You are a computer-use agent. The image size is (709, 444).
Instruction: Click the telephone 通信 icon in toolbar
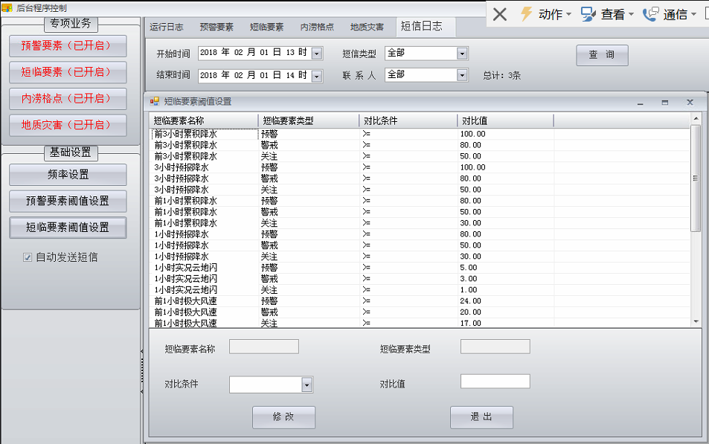pos(652,15)
